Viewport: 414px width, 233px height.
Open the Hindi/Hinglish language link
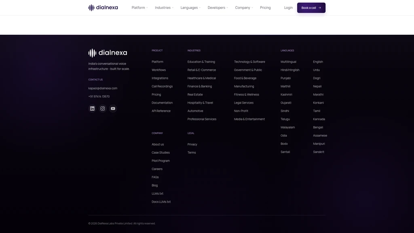tap(290, 70)
